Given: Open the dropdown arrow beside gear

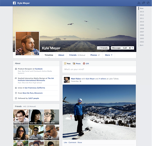Looking at the screenshot, I should pos(132,48).
